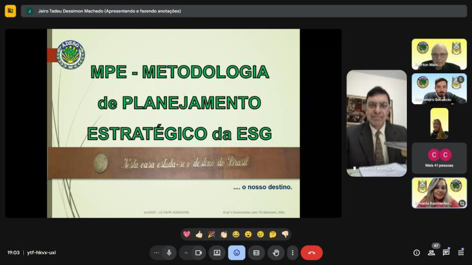Select Jairo Tadeu's video tile

click(x=377, y=123)
